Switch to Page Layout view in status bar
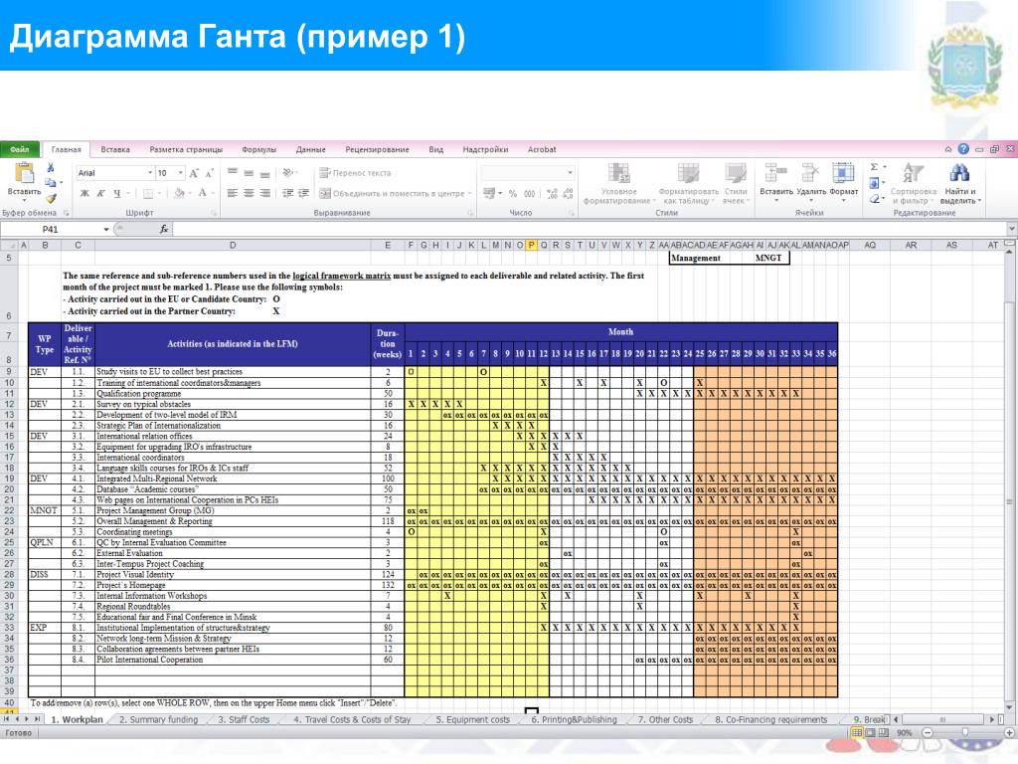Viewport: 1018px width, 764px height. click(870, 733)
